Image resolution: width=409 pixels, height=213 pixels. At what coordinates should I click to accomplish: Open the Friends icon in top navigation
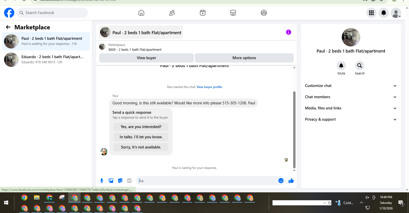coord(172,13)
